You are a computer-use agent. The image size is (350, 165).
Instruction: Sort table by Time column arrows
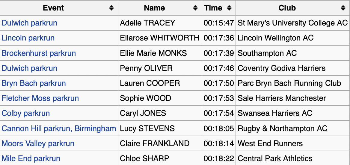pos(229,8)
